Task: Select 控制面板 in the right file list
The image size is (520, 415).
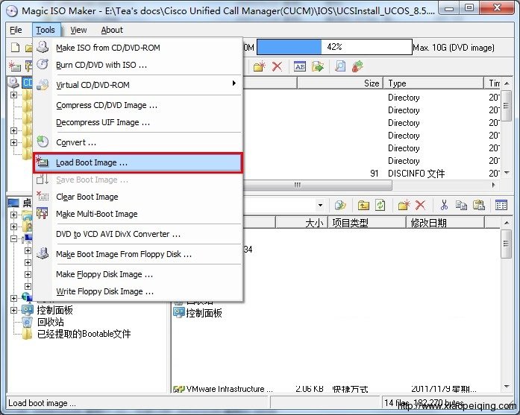Action: (x=204, y=313)
